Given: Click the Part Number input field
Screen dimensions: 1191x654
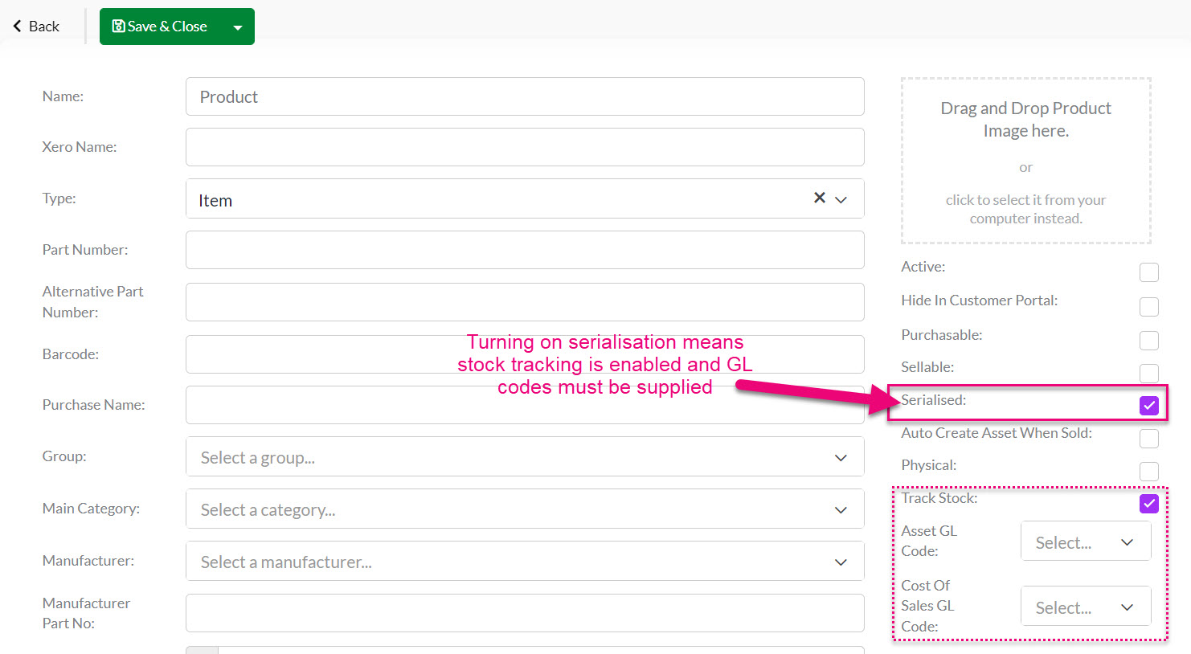Looking at the screenshot, I should (x=525, y=250).
